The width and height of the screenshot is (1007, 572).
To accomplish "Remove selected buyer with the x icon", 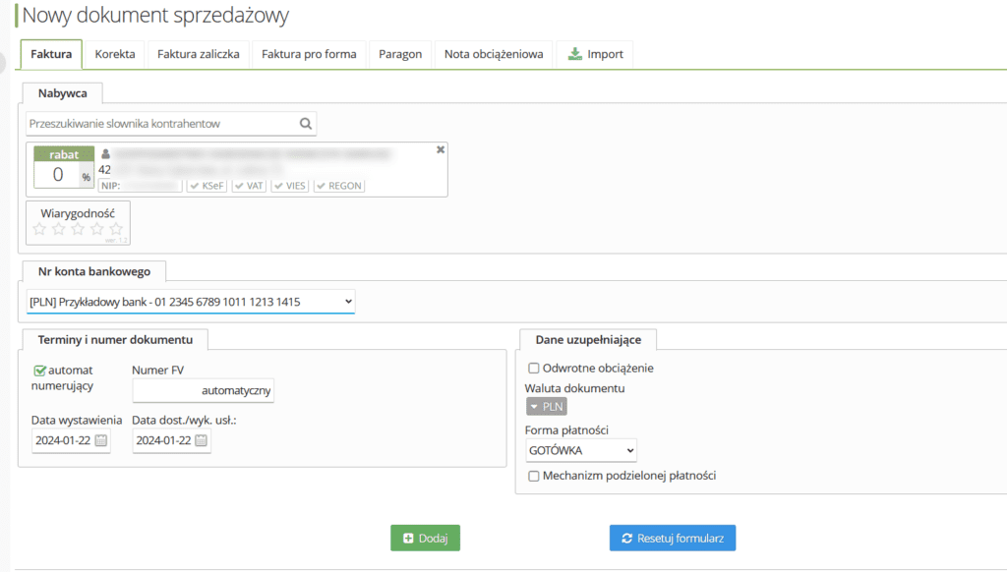I will pyautogui.click(x=441, y=149).
